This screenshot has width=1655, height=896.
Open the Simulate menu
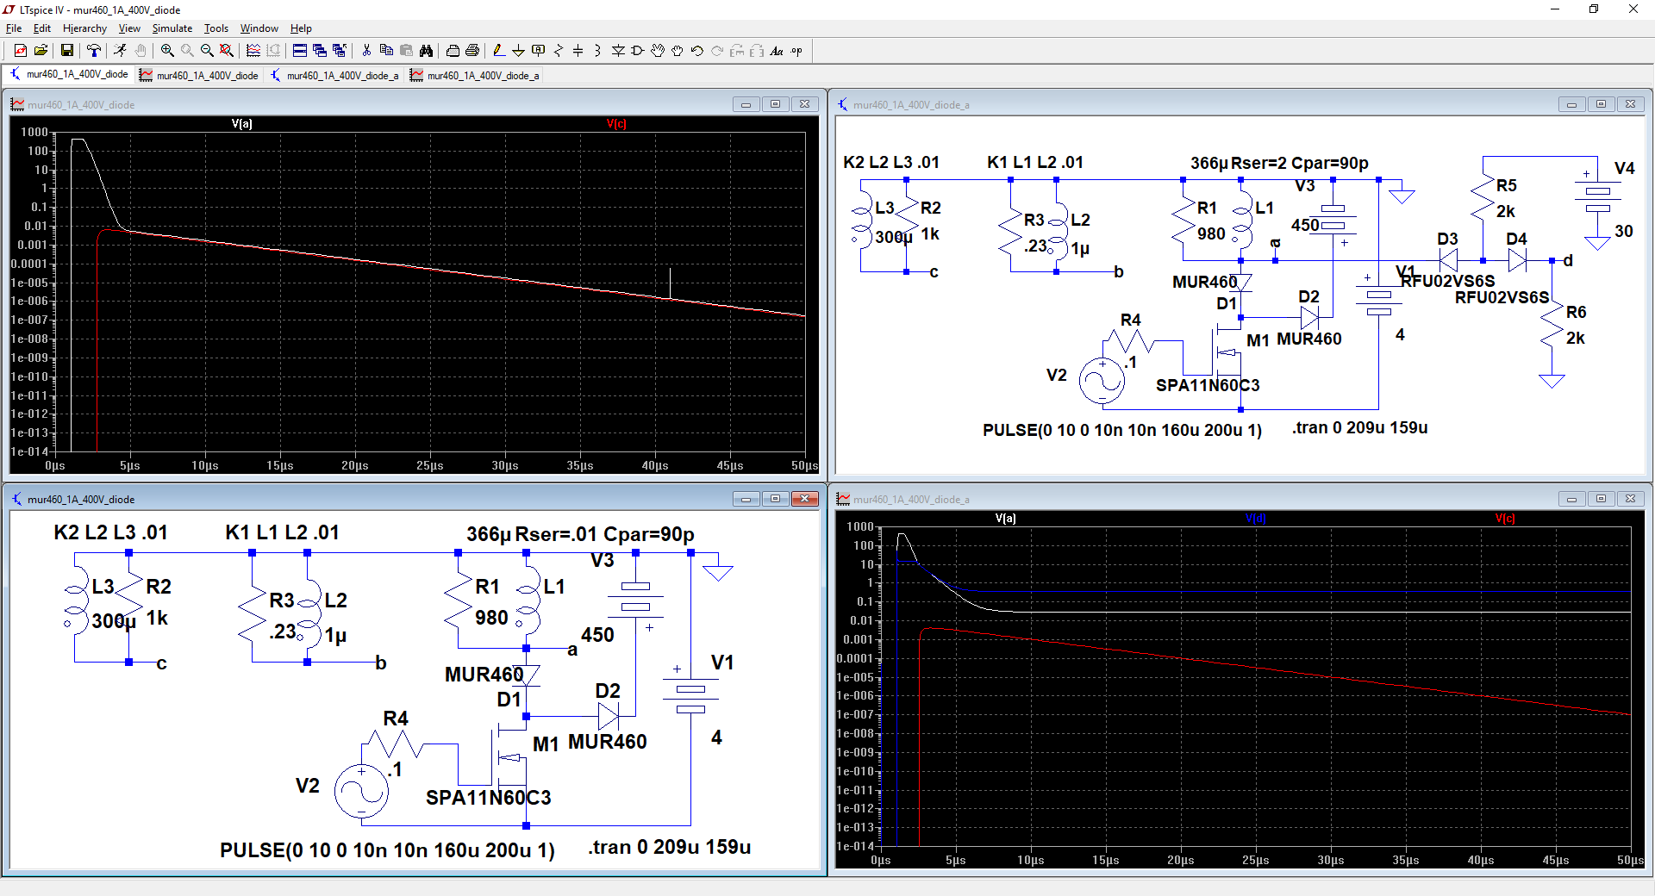172,28
